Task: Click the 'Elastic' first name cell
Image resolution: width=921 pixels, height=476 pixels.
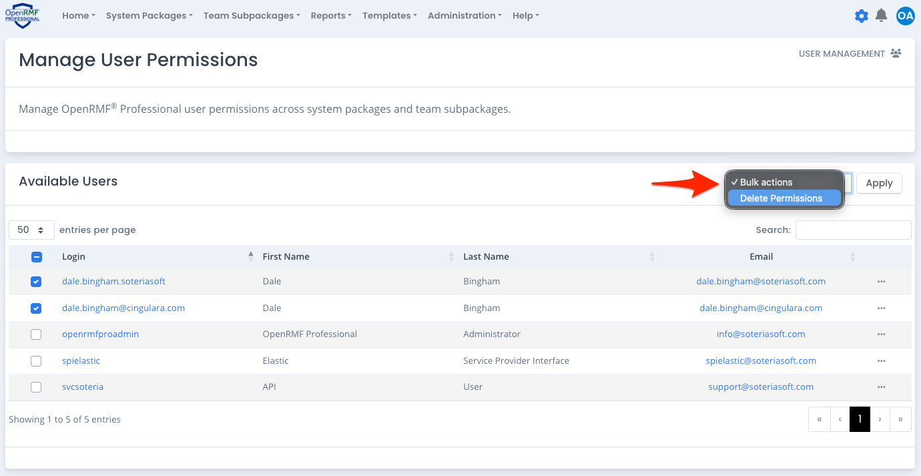Action: coord(276,361)
